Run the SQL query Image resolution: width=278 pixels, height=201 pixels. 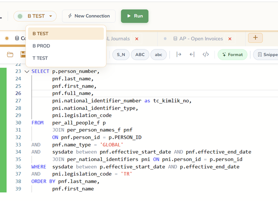(x=135, y=16)
